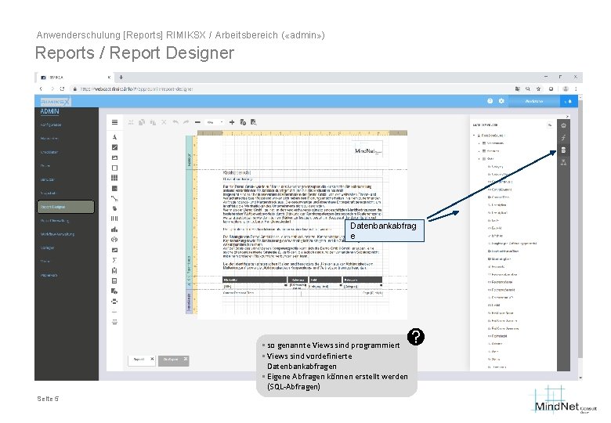Expand the second table node under data source
611x423 pixels.
[x=479, y=151]
